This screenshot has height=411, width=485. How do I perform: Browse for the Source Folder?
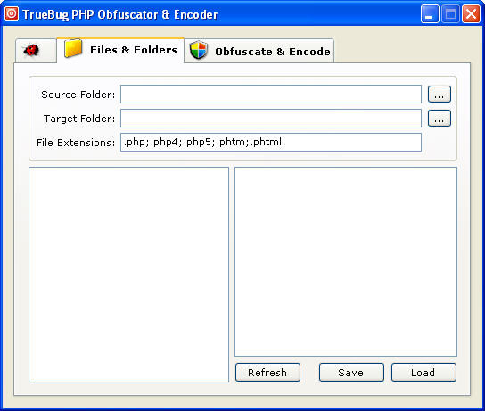(440, 94)
